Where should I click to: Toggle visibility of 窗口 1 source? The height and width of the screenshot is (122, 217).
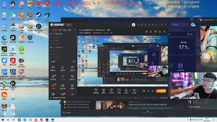pyautogui.click(x=51, y=40)
